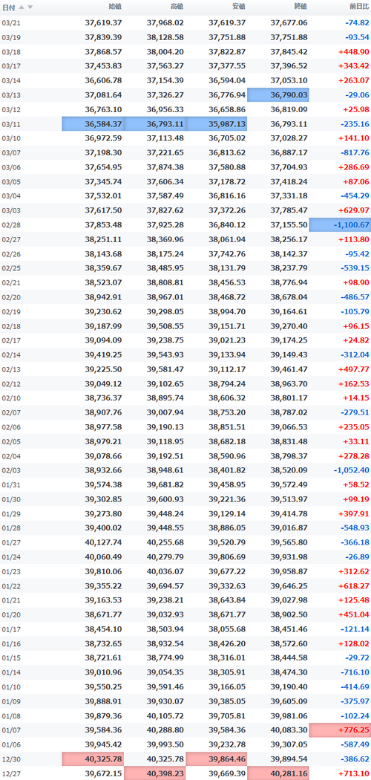Image resolution: width=371 pixels, height=780 pixels.
Task: Select closing value 39,190.40
Action: point(289,686)
